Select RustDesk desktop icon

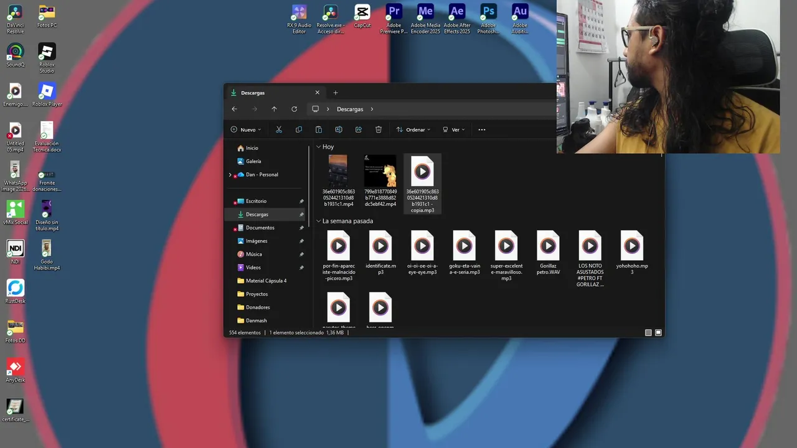click(15, 291)
